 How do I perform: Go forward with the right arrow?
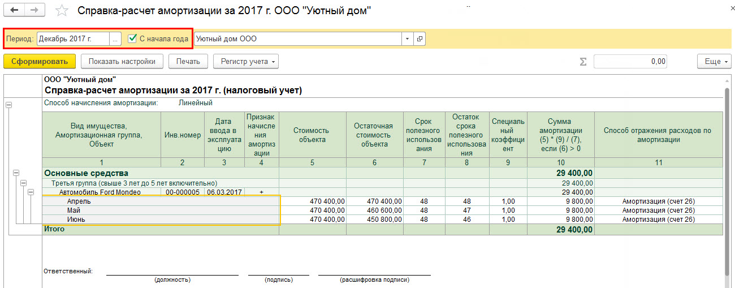(x=35, y=11)
